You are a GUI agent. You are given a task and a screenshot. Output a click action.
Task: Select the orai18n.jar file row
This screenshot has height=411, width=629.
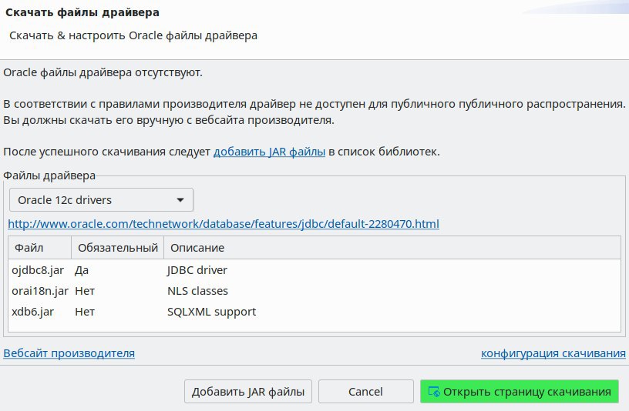pyautogui.click(x=314, y=291)
